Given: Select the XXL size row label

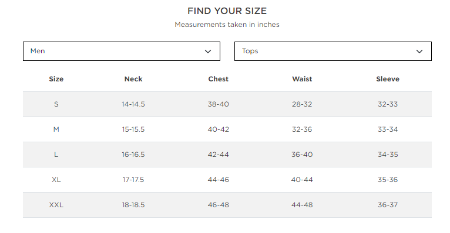Looking at the screenshot, I should pyautogui.click(x=56, y=205).
